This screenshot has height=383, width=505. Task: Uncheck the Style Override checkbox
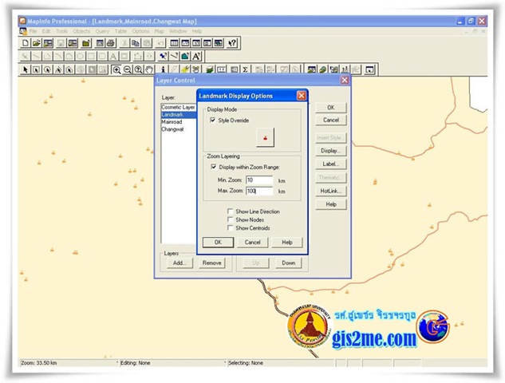pos(212,120)
